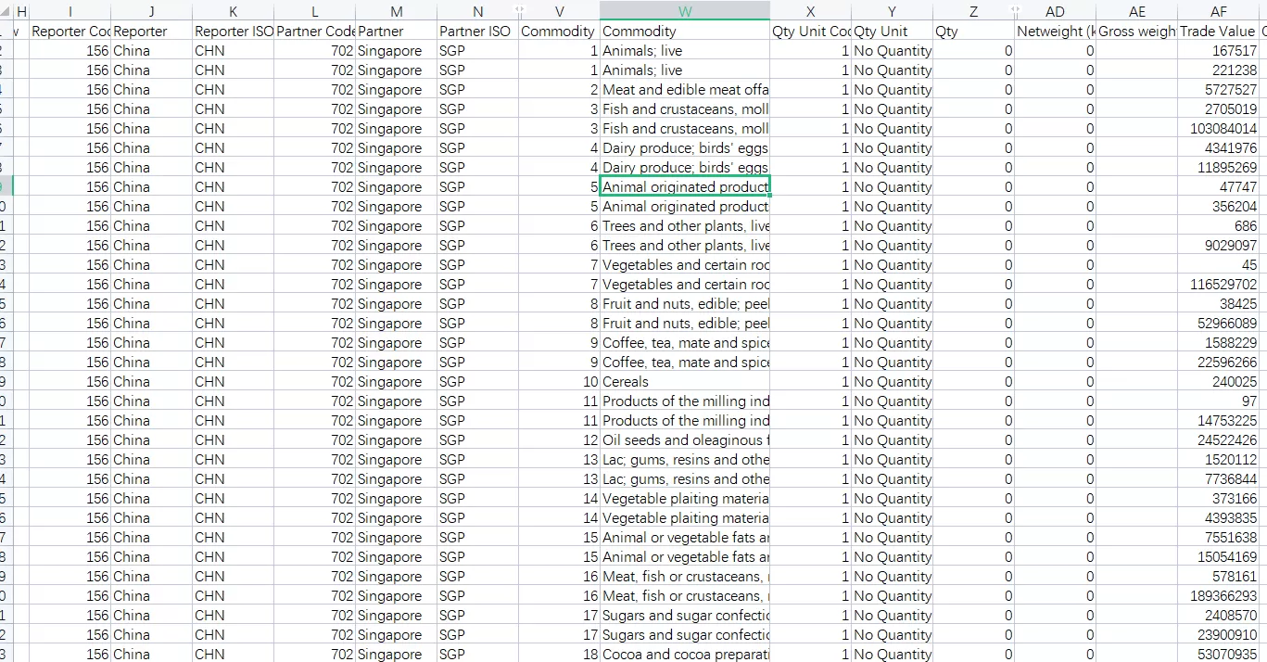Select column AE header
Screen dimensions: 1267x662
(x=1136, y=10)
